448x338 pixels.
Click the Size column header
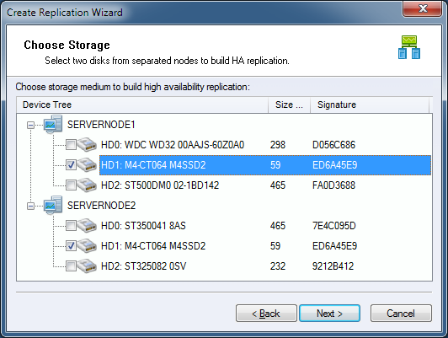tap(289, 105)
